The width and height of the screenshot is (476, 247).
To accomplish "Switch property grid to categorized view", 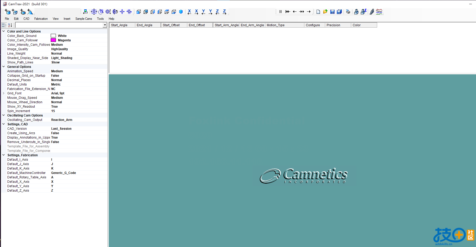I will (4, 25).
